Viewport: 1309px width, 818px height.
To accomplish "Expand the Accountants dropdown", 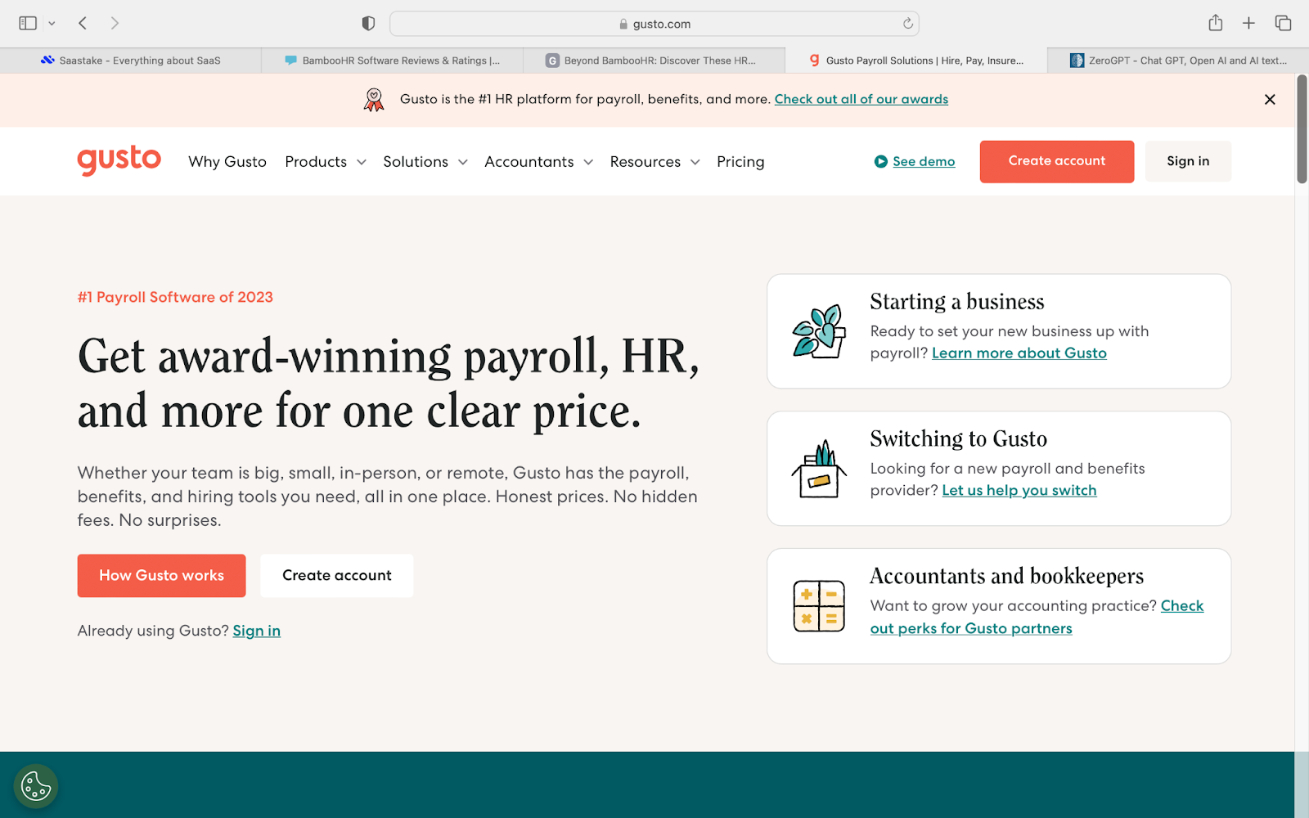I will 538,162.
